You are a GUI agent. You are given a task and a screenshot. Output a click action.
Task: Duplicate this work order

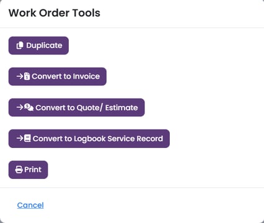click(x=38, y=45)
